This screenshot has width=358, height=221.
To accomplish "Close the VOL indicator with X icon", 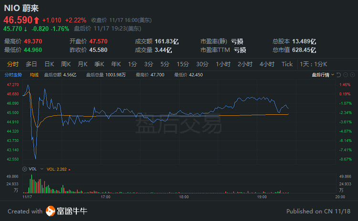I will (x=24, y=169).
